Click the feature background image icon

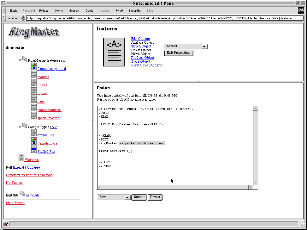[34, 66]
